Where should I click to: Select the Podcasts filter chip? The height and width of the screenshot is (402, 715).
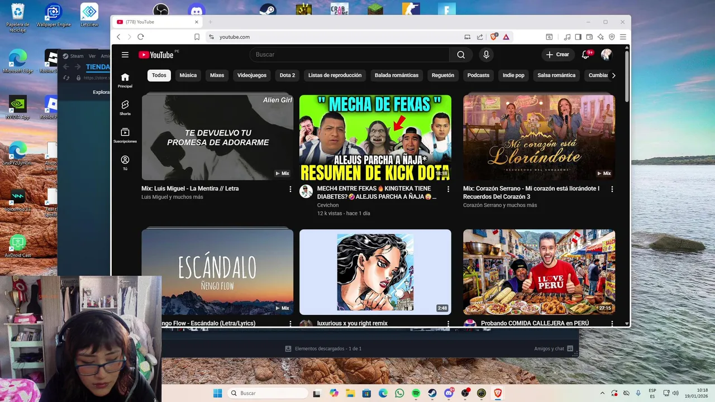[x=478, y=75]
